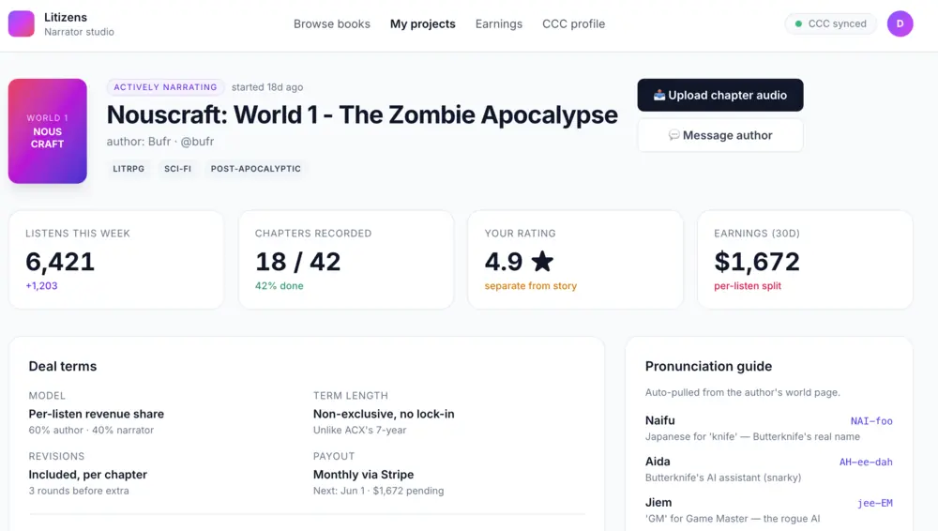
Task: Click the 'started 18d ago' text
Action: [x=267, y=87]
